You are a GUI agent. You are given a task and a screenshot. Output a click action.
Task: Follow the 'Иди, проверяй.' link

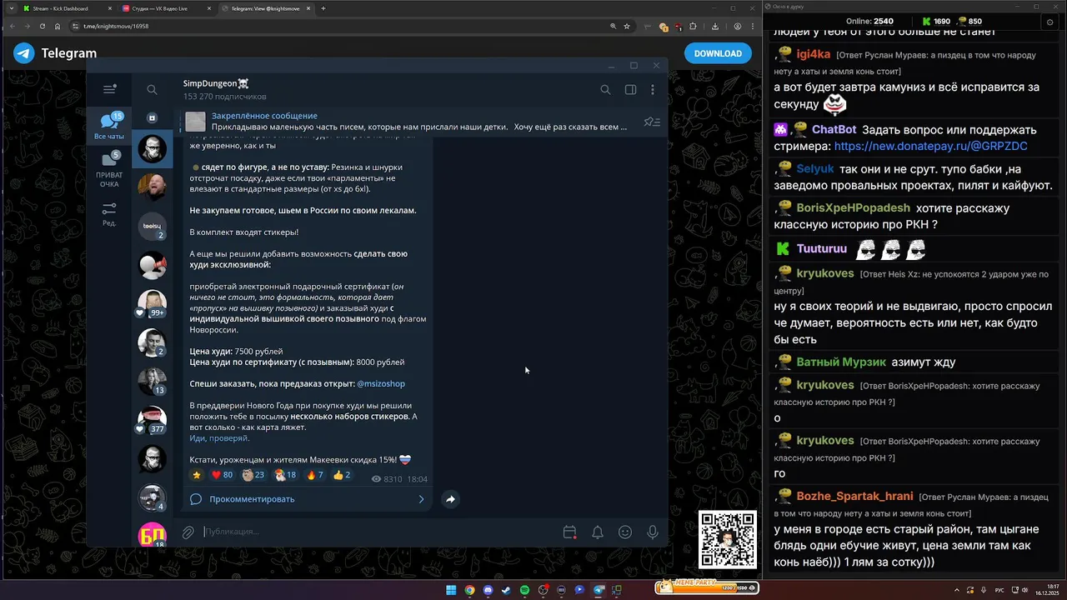pyautogui.click(x=218, y=438)
